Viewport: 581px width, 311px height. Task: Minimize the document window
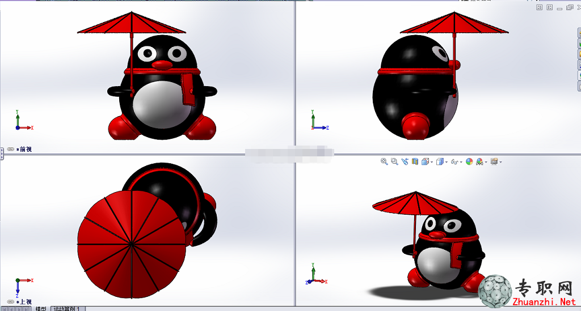pos(559,8)
